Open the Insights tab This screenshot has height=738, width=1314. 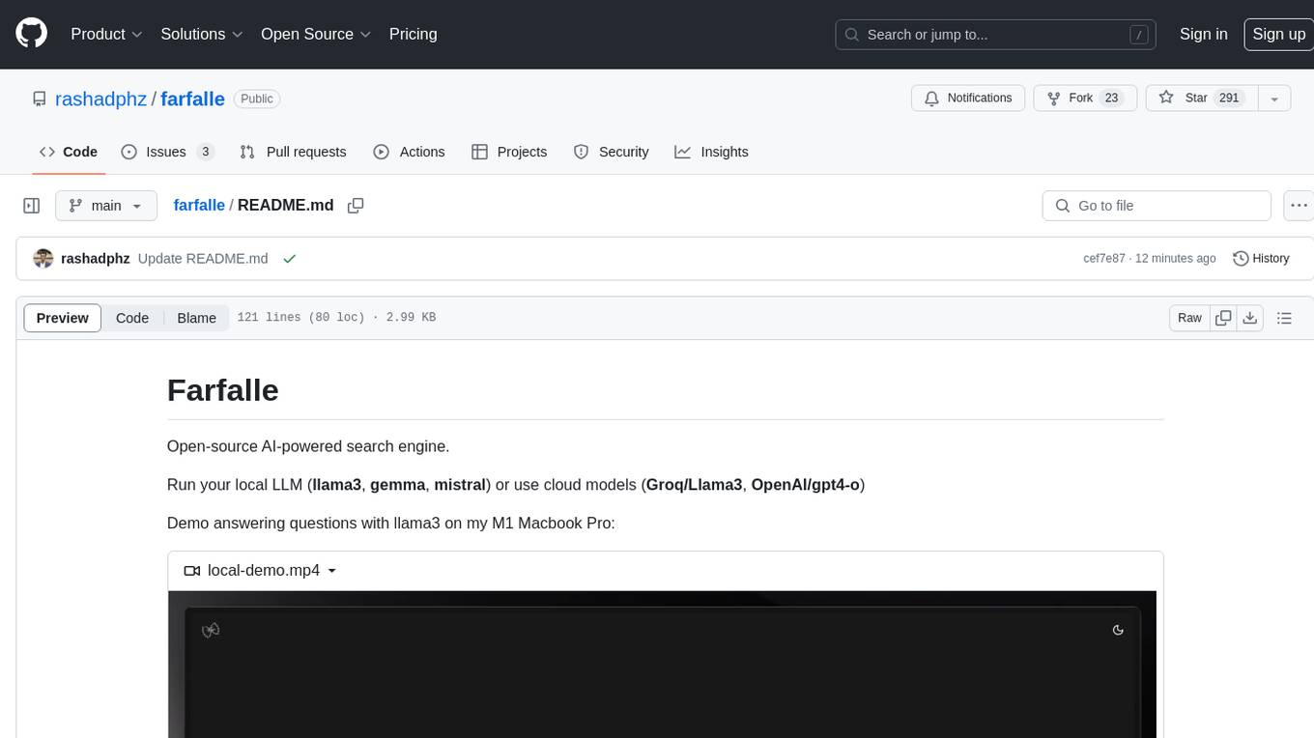pos(711,152)
